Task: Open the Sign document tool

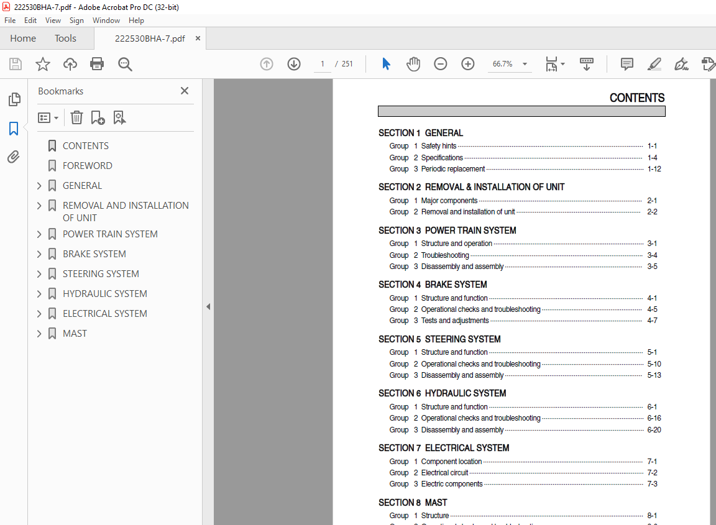Action: [681, 64]
